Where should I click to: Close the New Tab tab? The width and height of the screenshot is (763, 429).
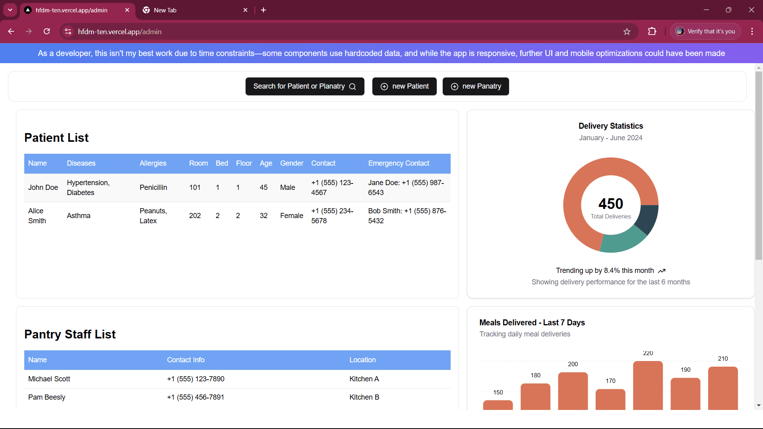[245, 10]
